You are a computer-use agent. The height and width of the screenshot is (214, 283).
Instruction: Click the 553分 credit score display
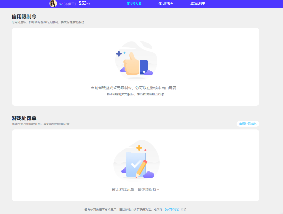pos(84,4)
